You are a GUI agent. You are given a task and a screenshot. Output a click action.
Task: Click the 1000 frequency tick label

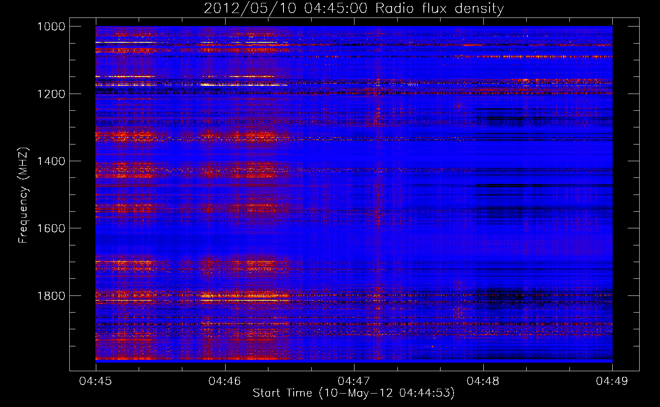click(51, 26)
